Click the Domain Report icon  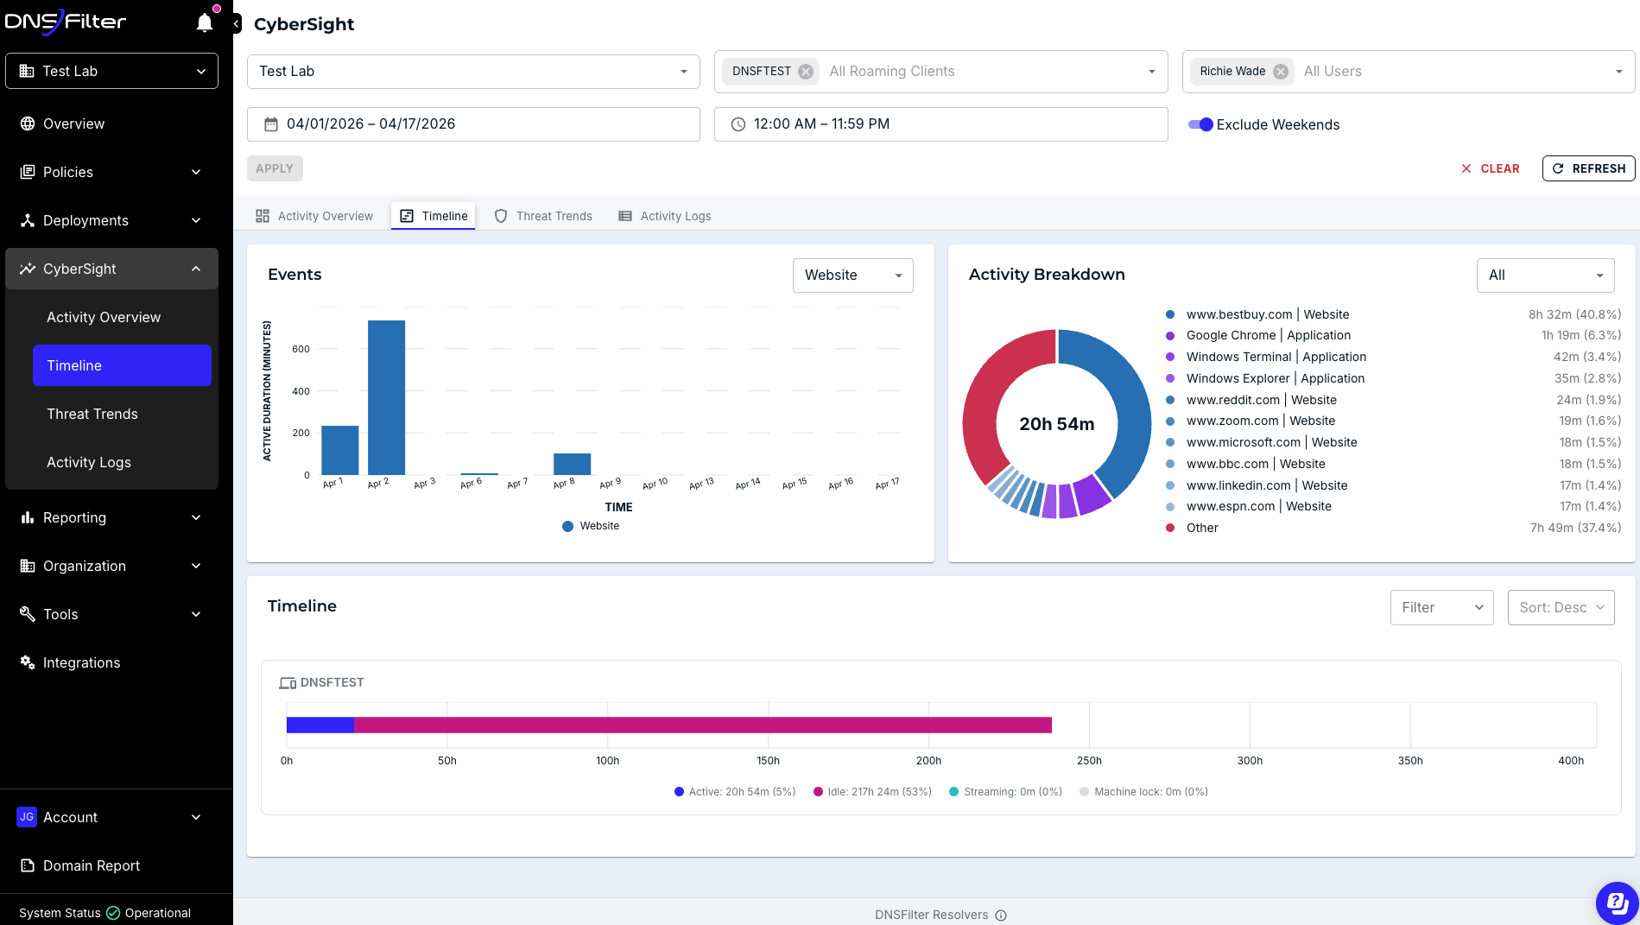pyautogui.click(x=28, y=865)
